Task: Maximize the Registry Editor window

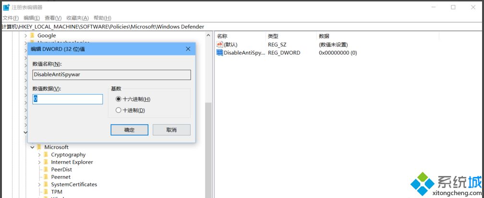Action: click(x=453, y=7)
